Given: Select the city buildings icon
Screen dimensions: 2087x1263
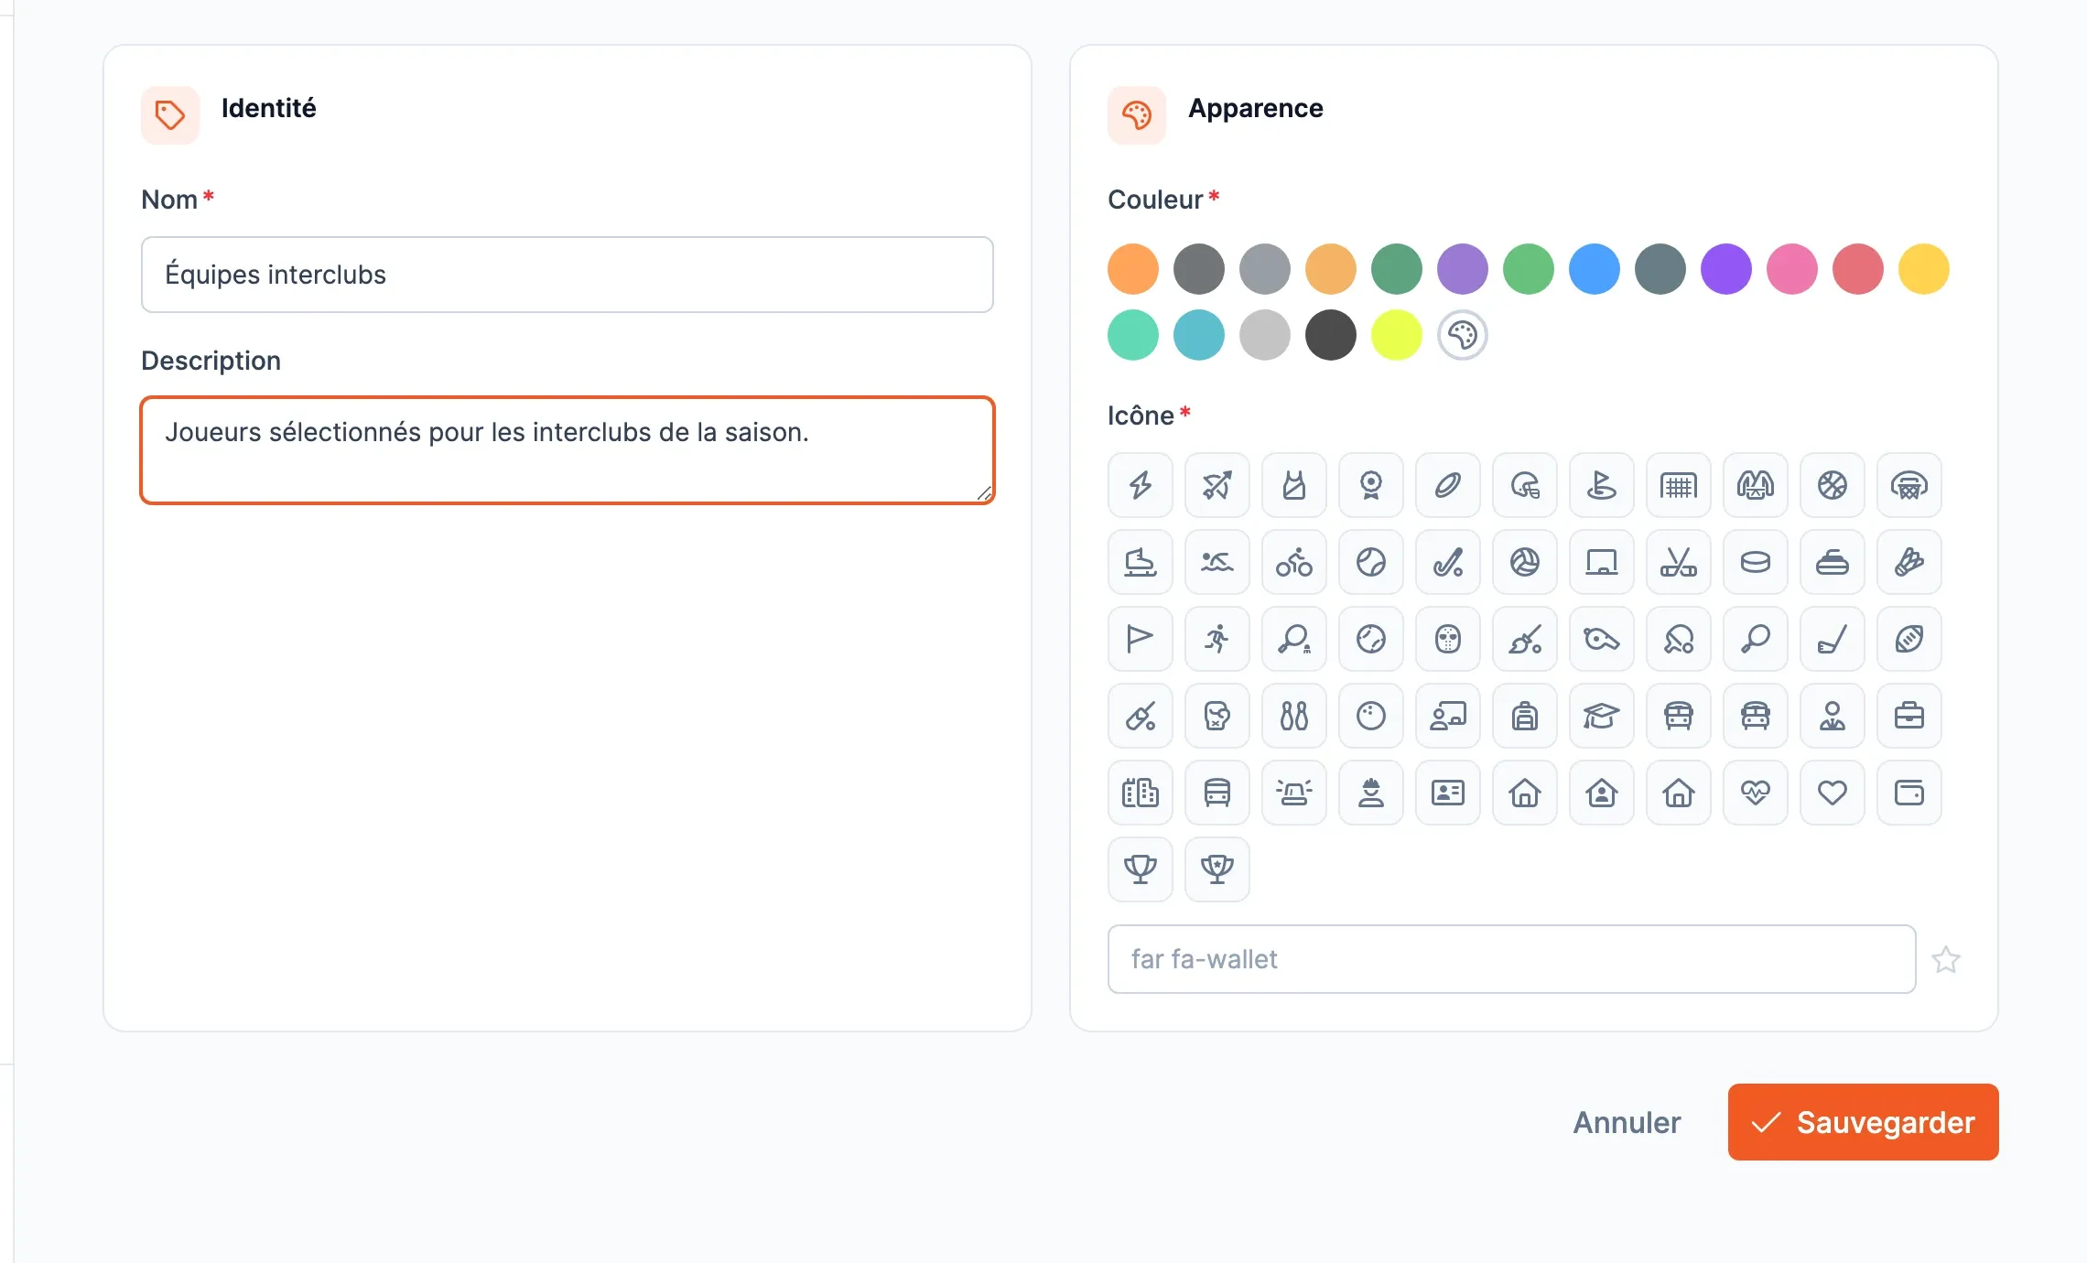Looking at the screenshot, I should (1140, 792).
